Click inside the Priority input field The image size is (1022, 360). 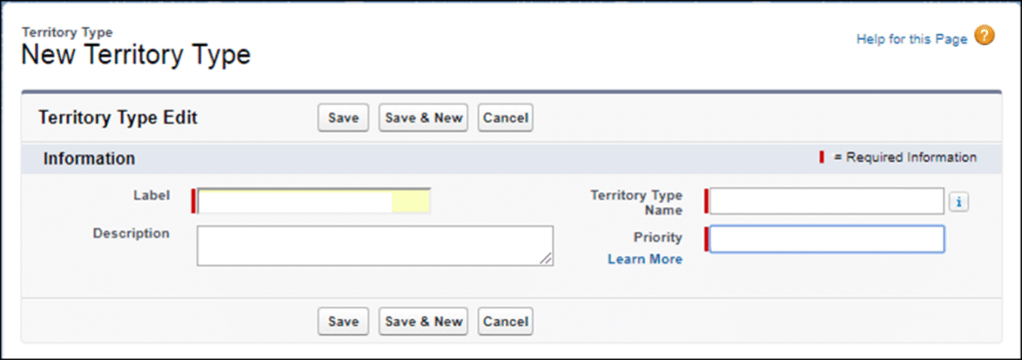click(x=826, y=239)
